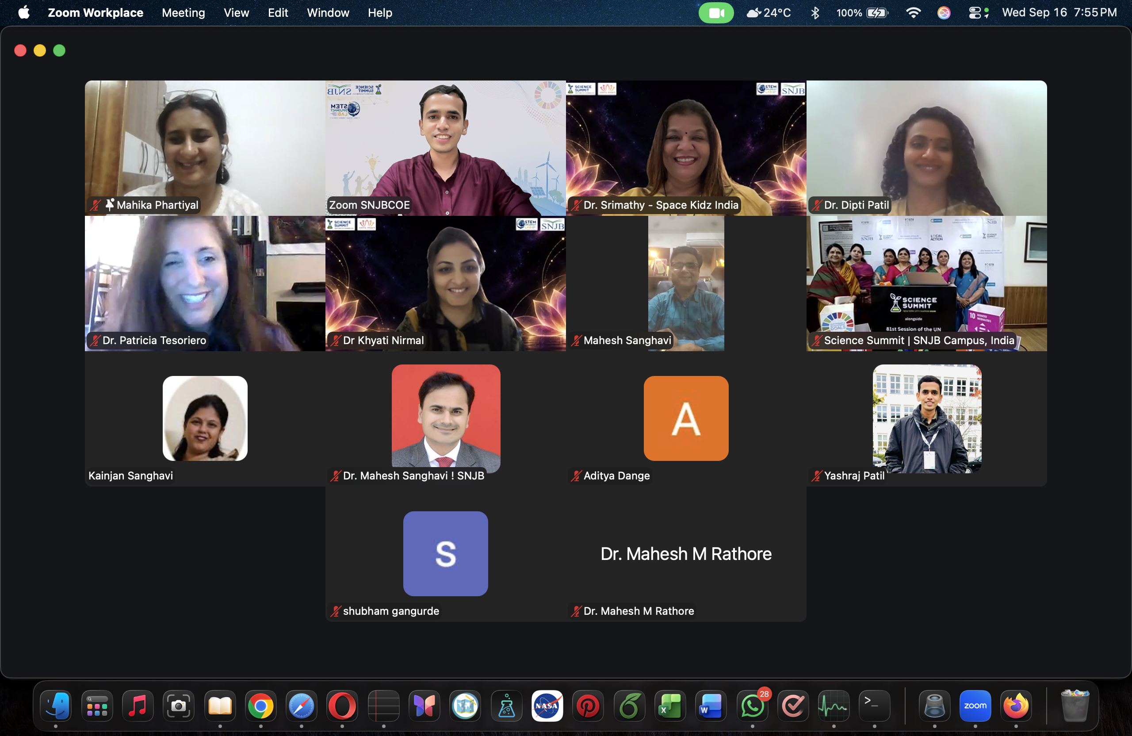
Task: Launch Google Chrome from the dock
Action: [260, 706]
